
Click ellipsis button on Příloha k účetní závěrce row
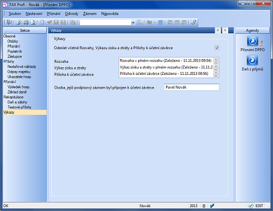pyautogui.click(x=216, y=75)
